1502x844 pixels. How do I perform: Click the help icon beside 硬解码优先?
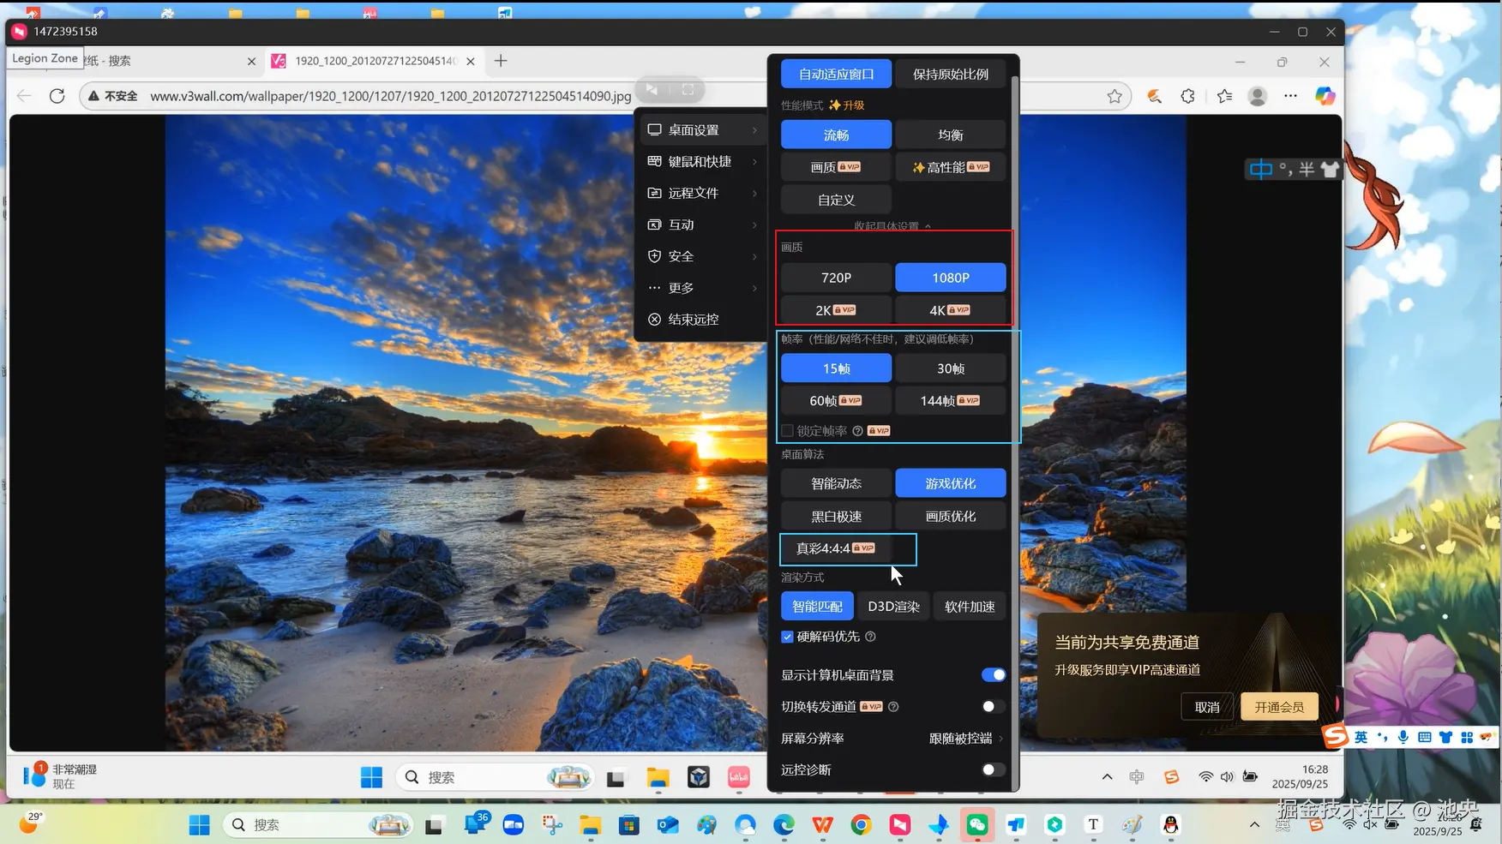pyautogui.click(x=870, y=637)
